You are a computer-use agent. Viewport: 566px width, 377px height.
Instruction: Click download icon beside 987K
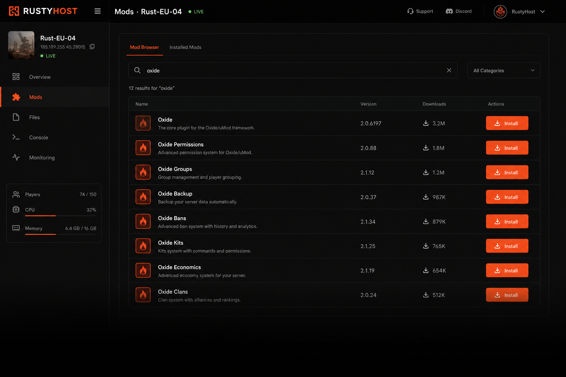(x=426, y=197)
